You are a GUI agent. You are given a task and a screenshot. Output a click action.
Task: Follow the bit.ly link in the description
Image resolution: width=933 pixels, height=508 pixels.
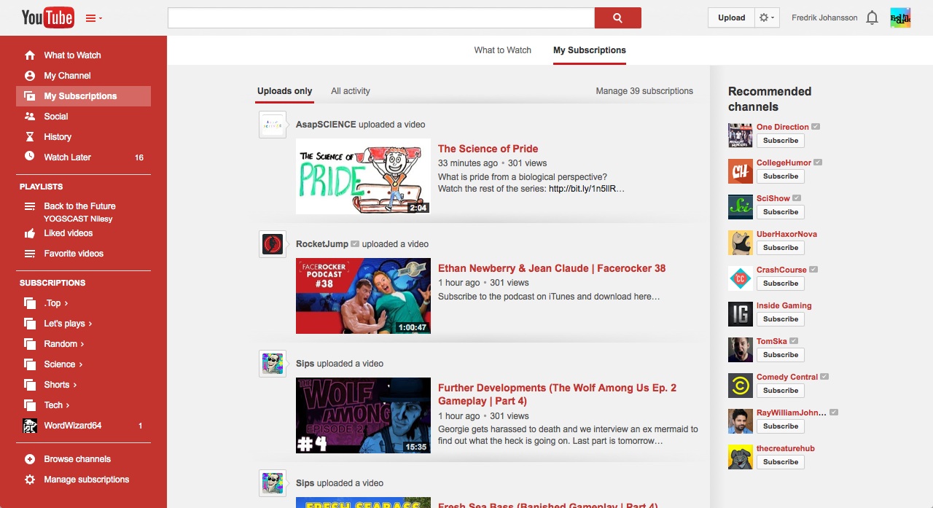(x=587, y=189)
